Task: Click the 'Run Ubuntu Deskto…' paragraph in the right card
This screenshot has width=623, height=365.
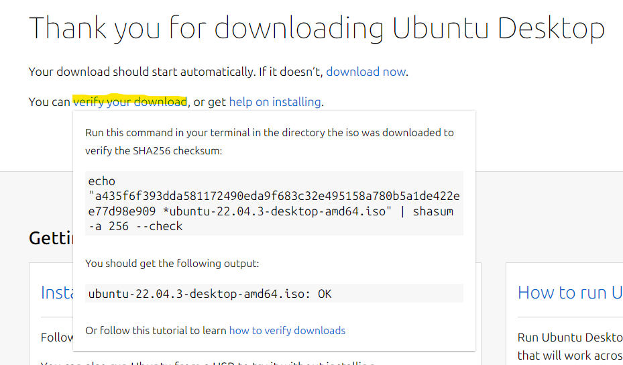Action: [570, 346]
